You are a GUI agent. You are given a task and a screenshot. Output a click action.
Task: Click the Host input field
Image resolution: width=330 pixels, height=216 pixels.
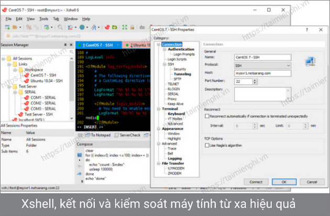(262, 73)
